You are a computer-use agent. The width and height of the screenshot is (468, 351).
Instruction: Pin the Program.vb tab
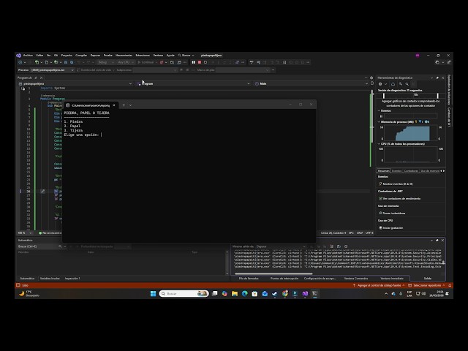tap(36, 78)
